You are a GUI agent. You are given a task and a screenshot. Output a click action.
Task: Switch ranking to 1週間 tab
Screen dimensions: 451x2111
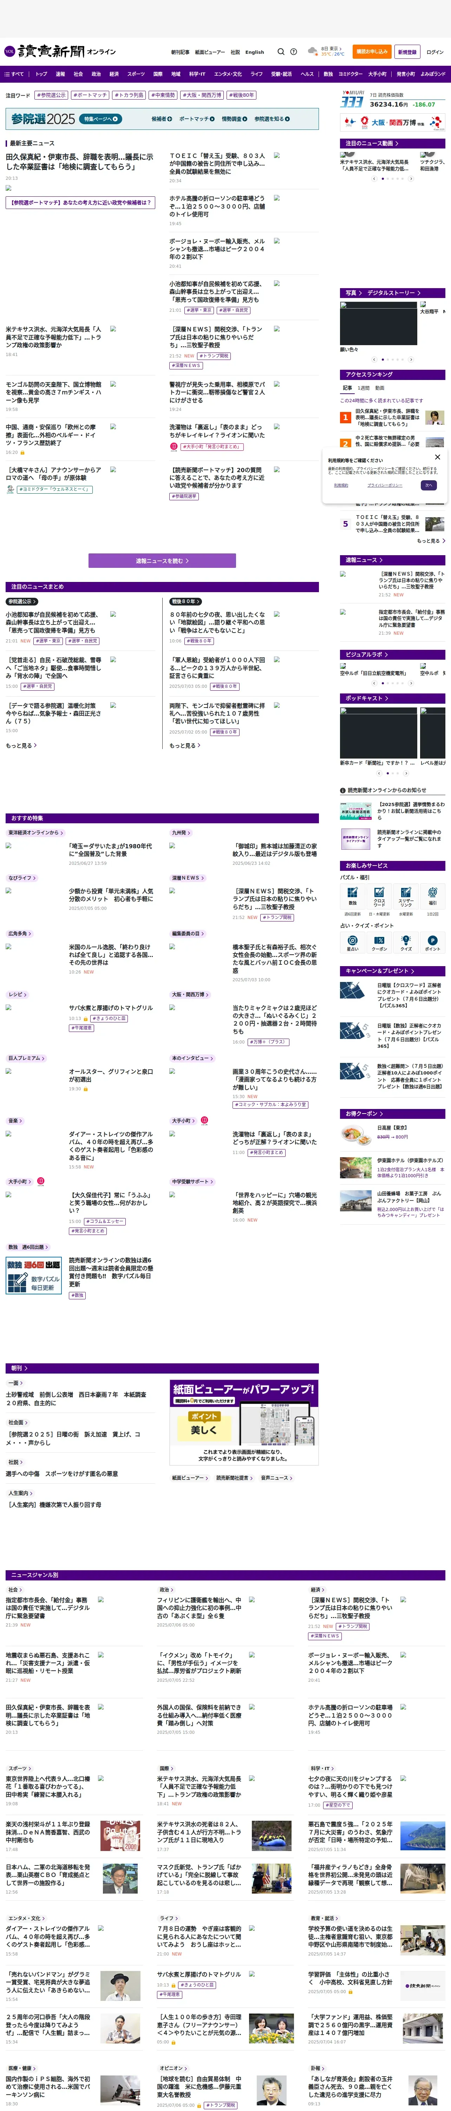364,388
